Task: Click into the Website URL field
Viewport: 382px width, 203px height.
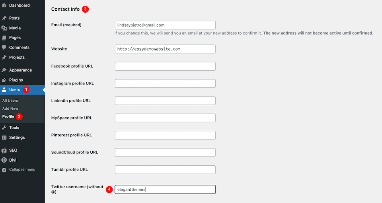Action: 165,49
